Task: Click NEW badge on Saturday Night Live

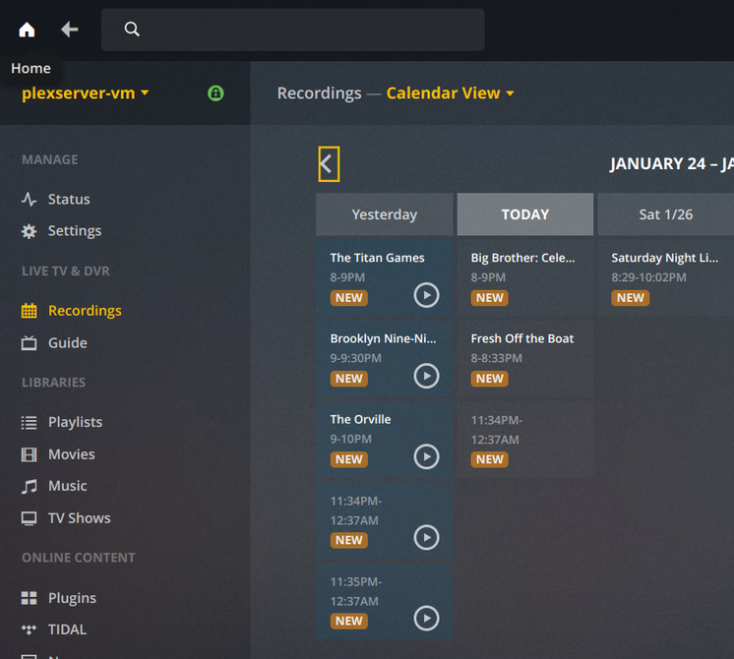Action: (630, 298)
